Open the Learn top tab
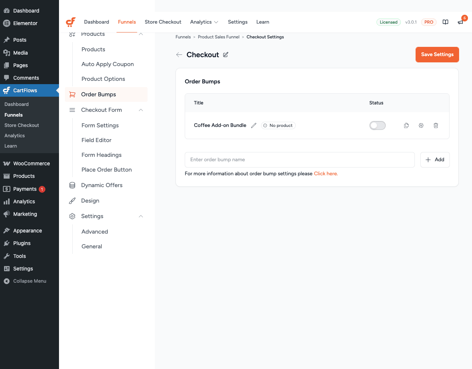472x369 pixels. [263, 22]
